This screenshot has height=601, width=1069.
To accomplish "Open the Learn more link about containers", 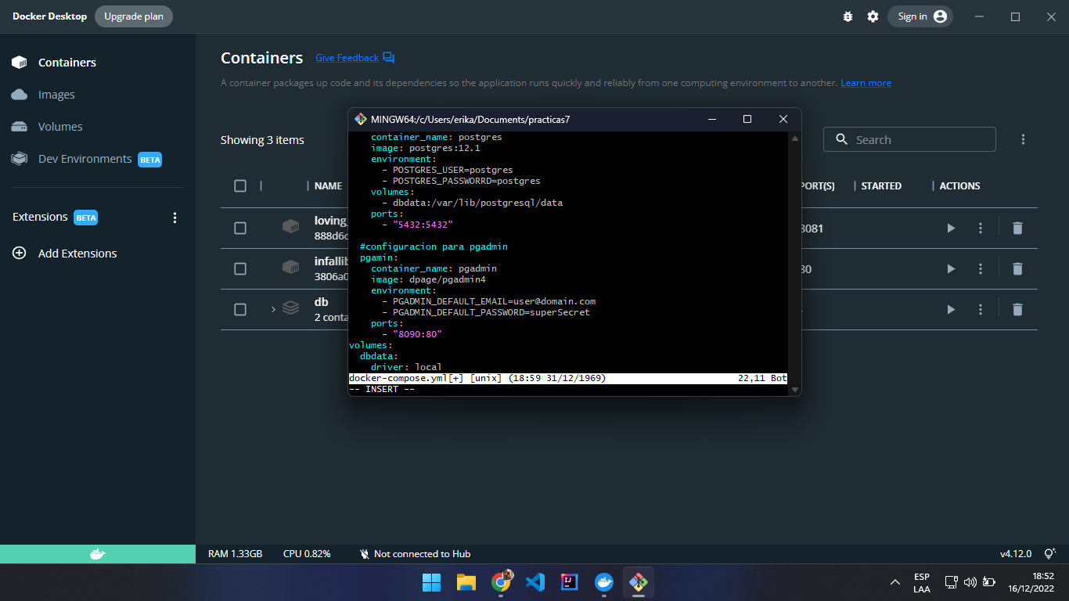I will click(866, 82).
